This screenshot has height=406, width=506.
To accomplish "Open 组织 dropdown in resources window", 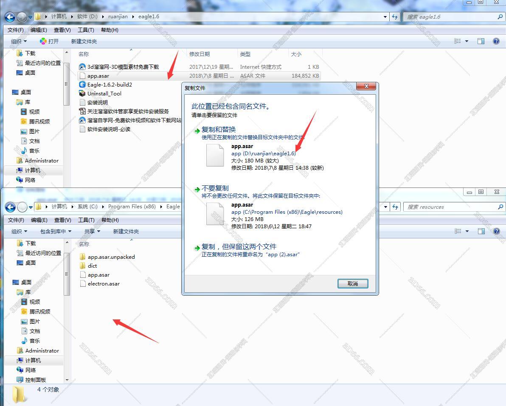I will point(19,231).
